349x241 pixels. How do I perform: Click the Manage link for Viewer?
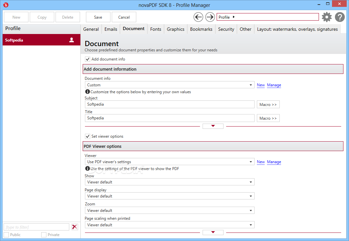tap(274, 162)
